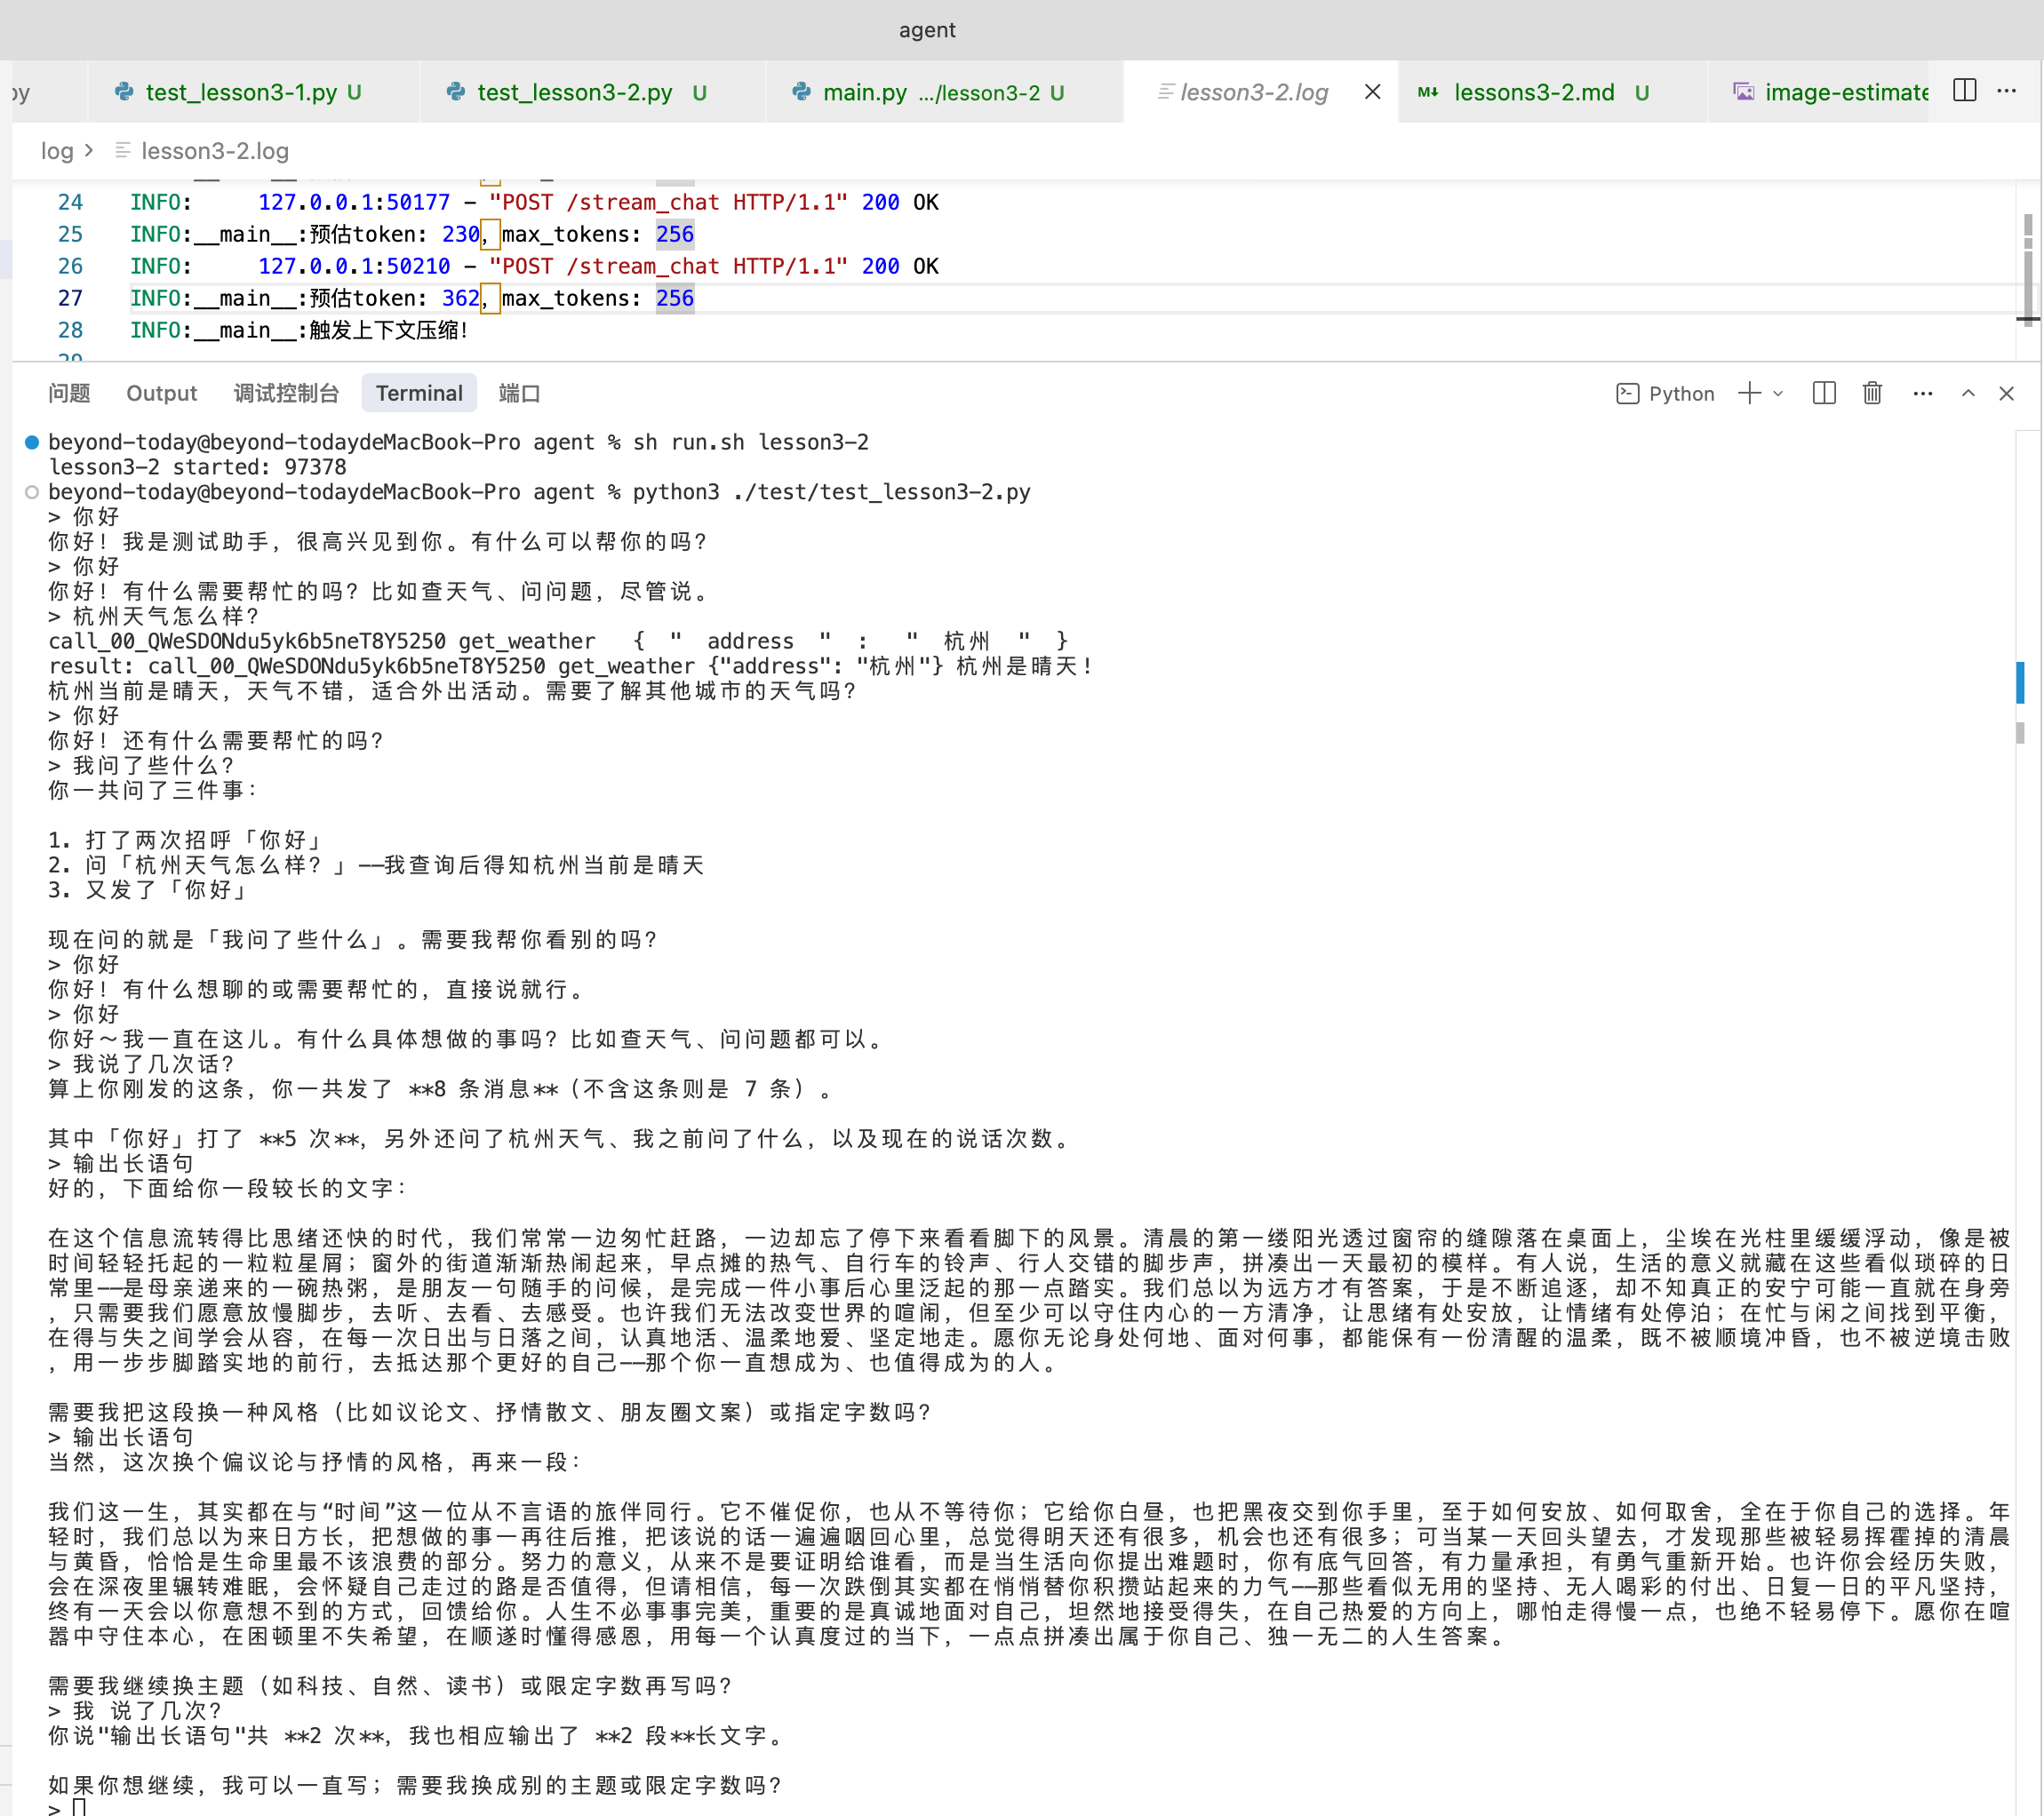This screenshot has width=2044, height=1816.
Task: Click the text lesson3-2 started: 97378
Action: [x=197, y=467]
